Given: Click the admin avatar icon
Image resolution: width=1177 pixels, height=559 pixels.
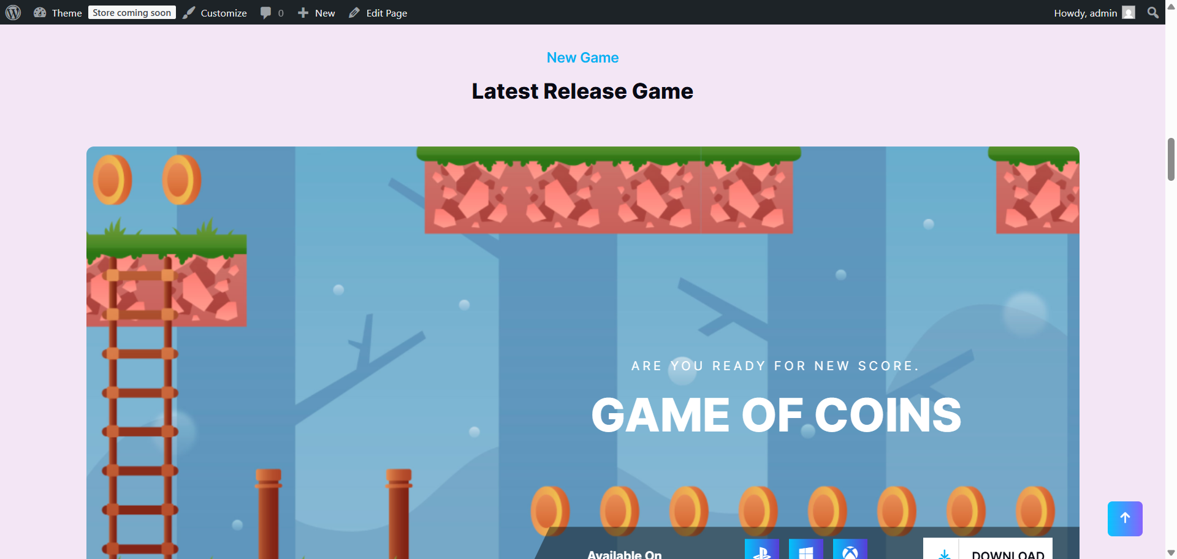Looking at the screenshot, I should click(1129, 12).
